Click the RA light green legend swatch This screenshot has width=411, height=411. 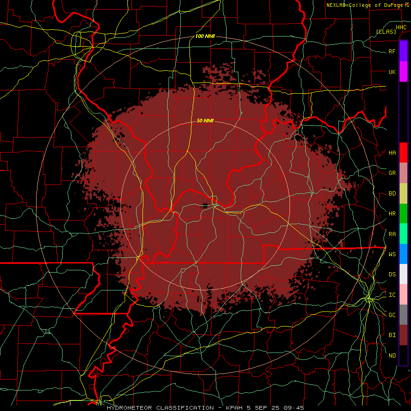click(x=403, y=234)
